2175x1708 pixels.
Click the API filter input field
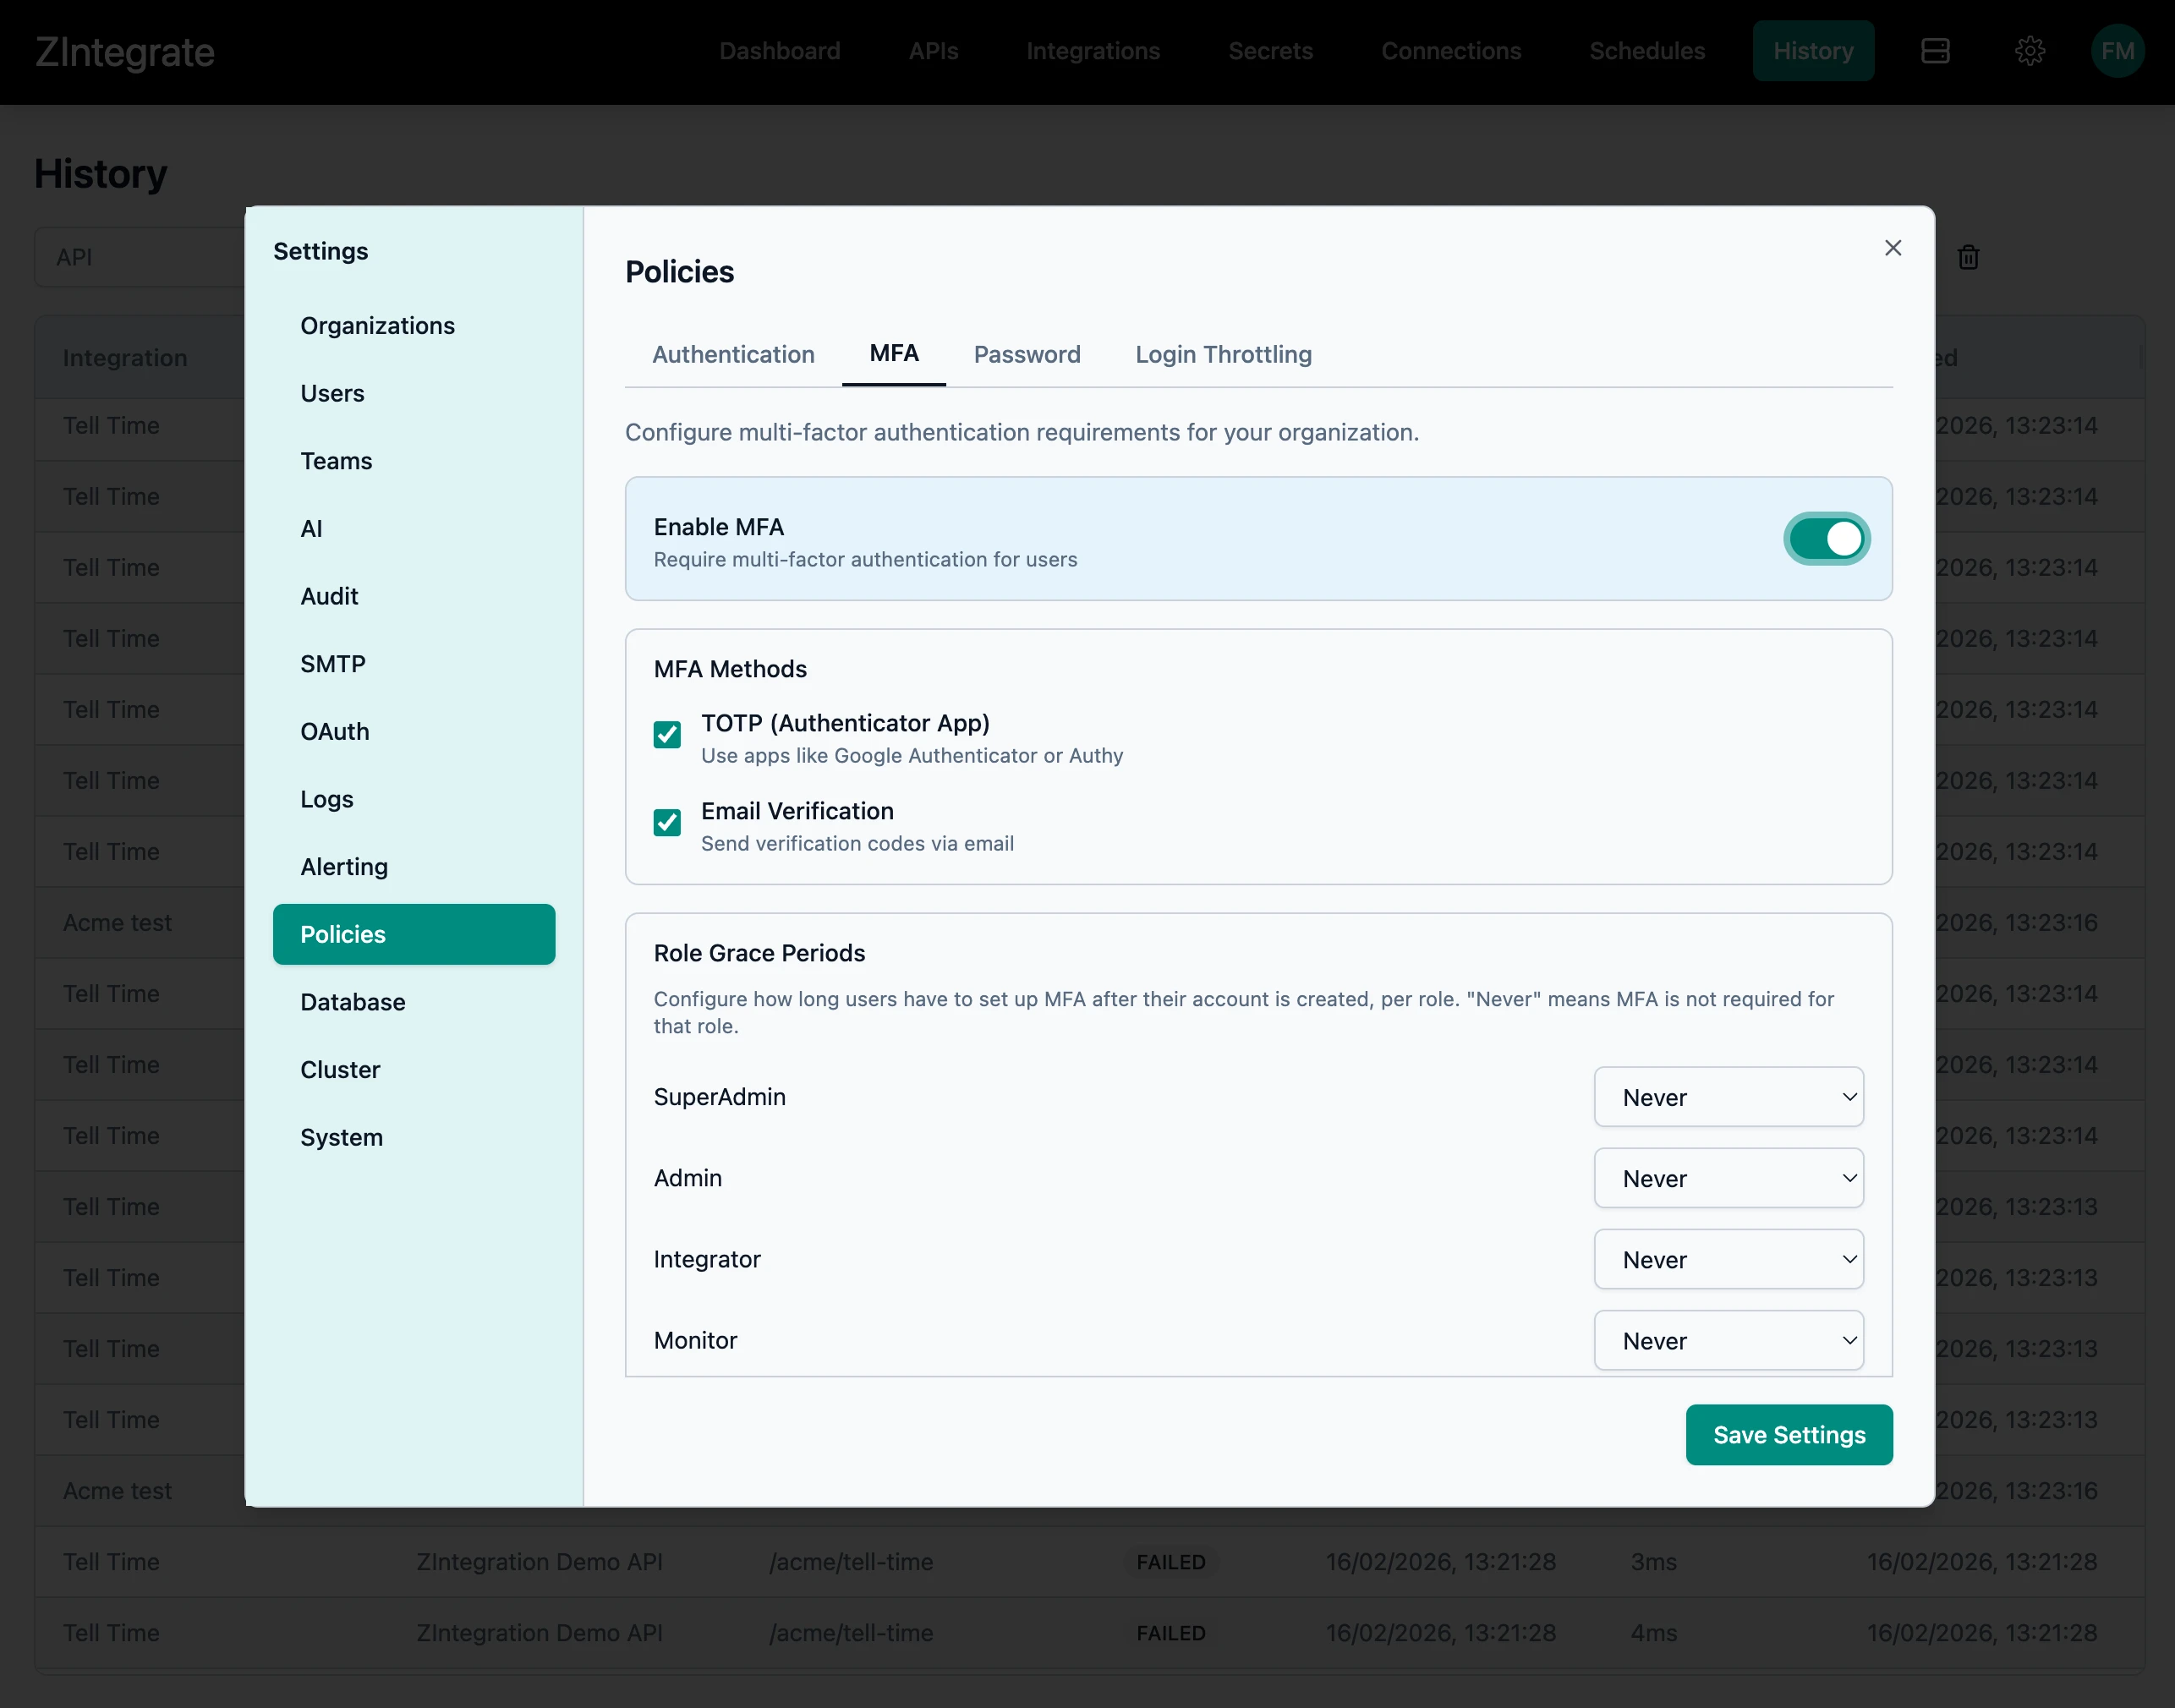click(140, 257)
